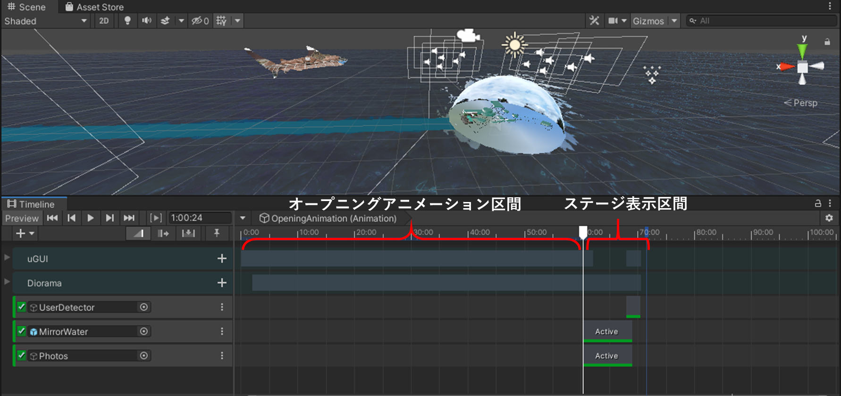Toggle replace edit mode icon
Image resolution: width=841 pixels, height=396 pixels.
188,233
